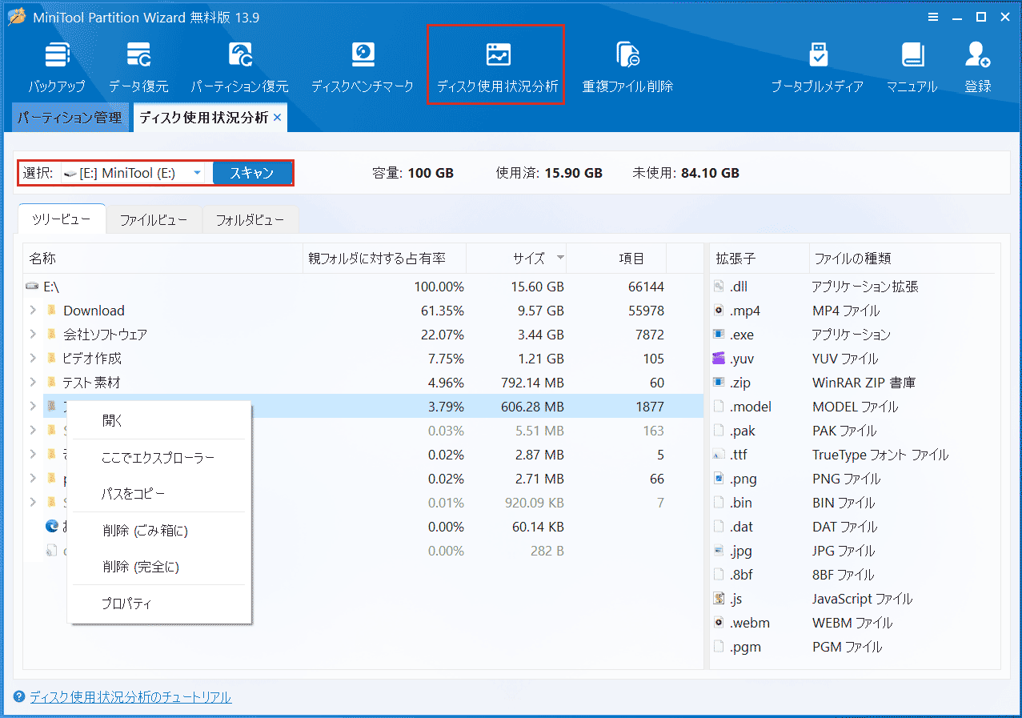Close the ディスク使用状況分析 tab
The width and height of the screenshot is (1022, 718).
point(277,117)
